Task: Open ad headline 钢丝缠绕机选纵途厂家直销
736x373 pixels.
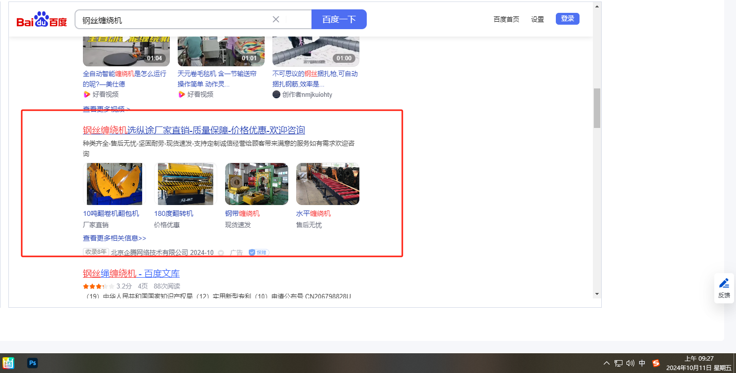Action: 194,130
